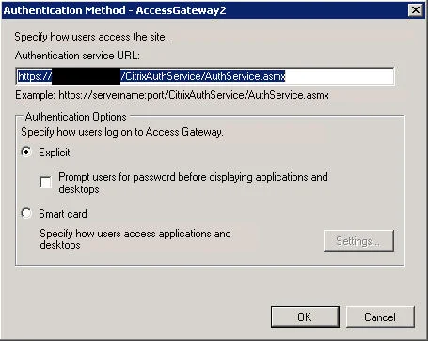Click "Specify how users log on" text
Screen dimensions: 428x341
[x=122, y=132]
